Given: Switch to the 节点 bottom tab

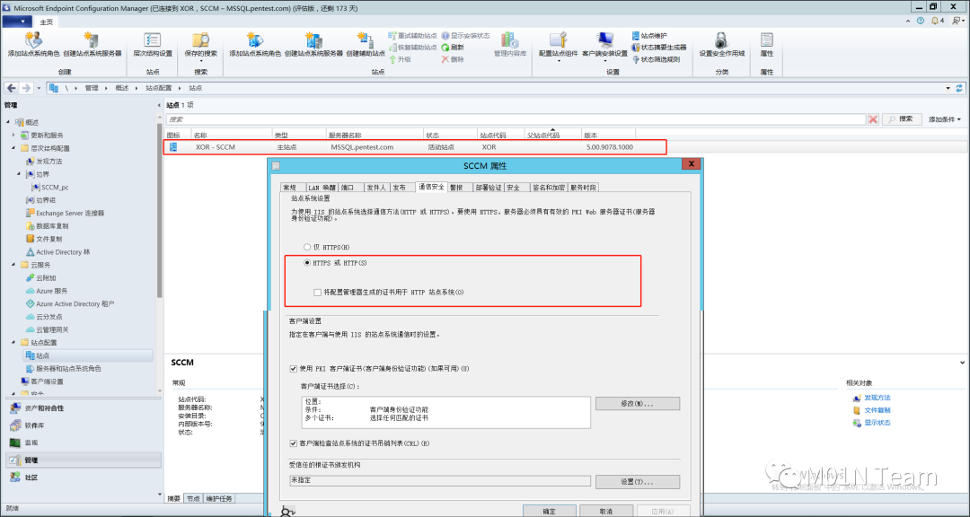Looking at the screenshot, I should tap(193, 498).
